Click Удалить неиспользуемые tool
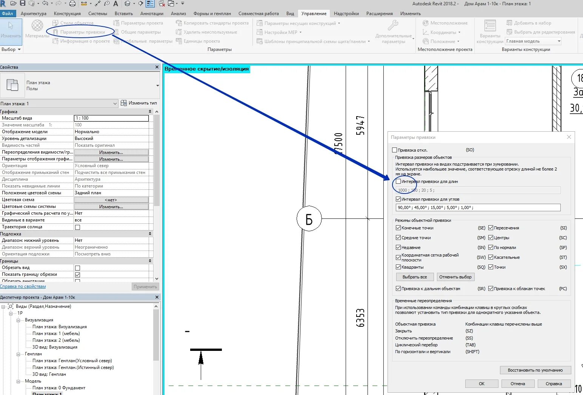583x395 pixels. pyautogui.click(x=206, y=32)
